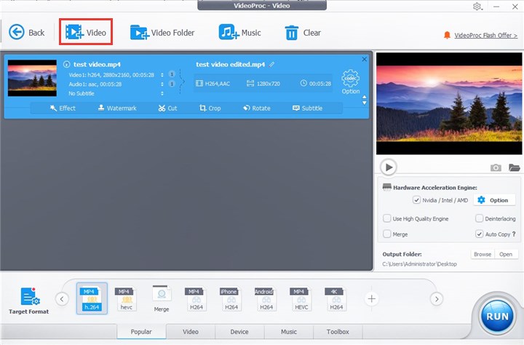Open Hardware Acceleration Option button

pyautogui.click(x=493, y=200)
